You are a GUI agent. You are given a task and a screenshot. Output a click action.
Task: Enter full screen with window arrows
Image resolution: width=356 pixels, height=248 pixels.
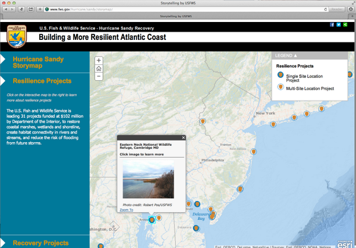click(x=353, y=3)
